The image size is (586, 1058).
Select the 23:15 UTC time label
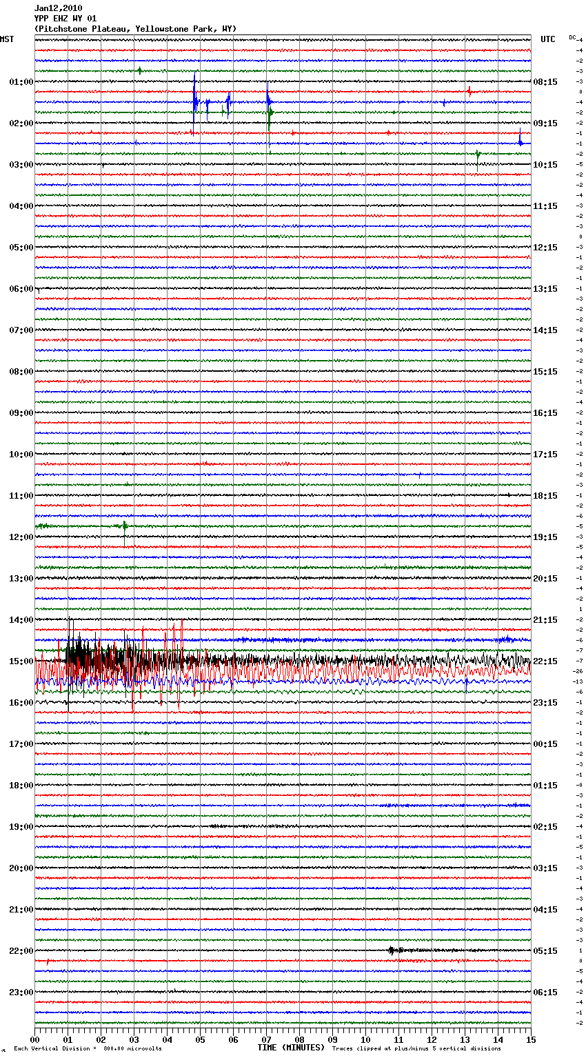545,703
